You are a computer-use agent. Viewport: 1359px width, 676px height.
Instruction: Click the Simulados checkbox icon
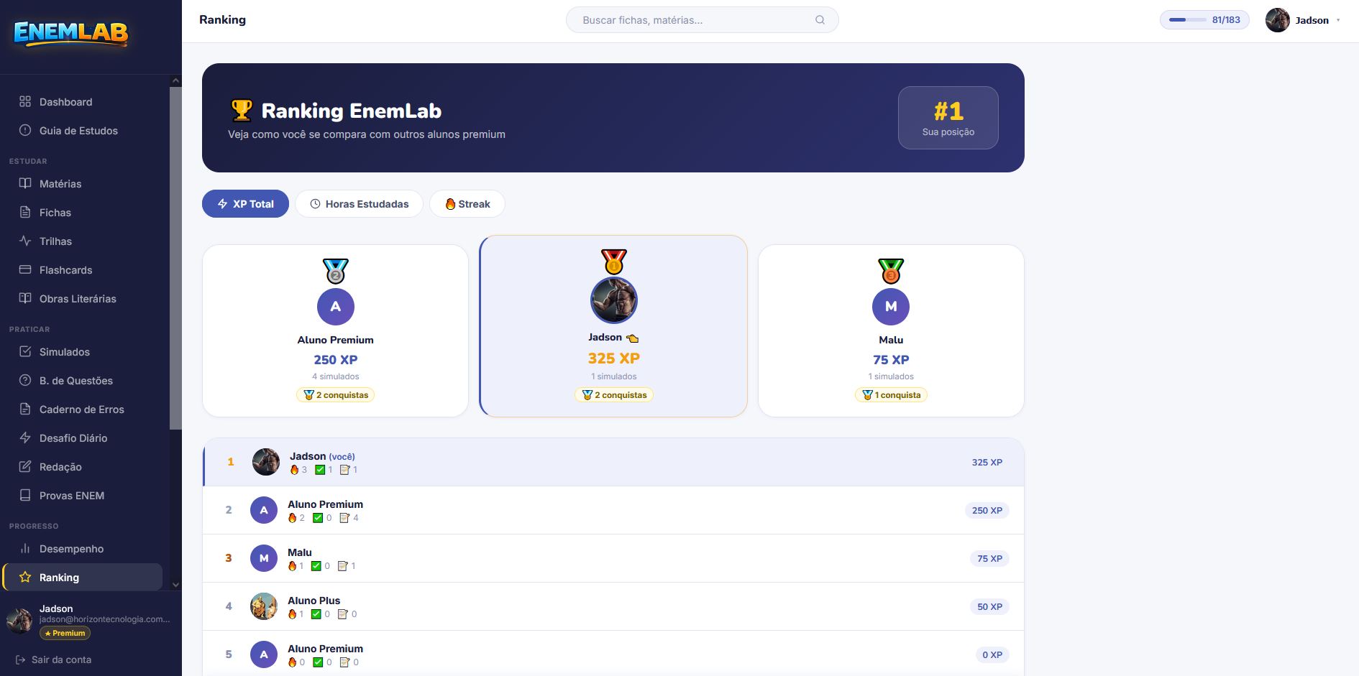pyautogui.click(x=25, y=352)
